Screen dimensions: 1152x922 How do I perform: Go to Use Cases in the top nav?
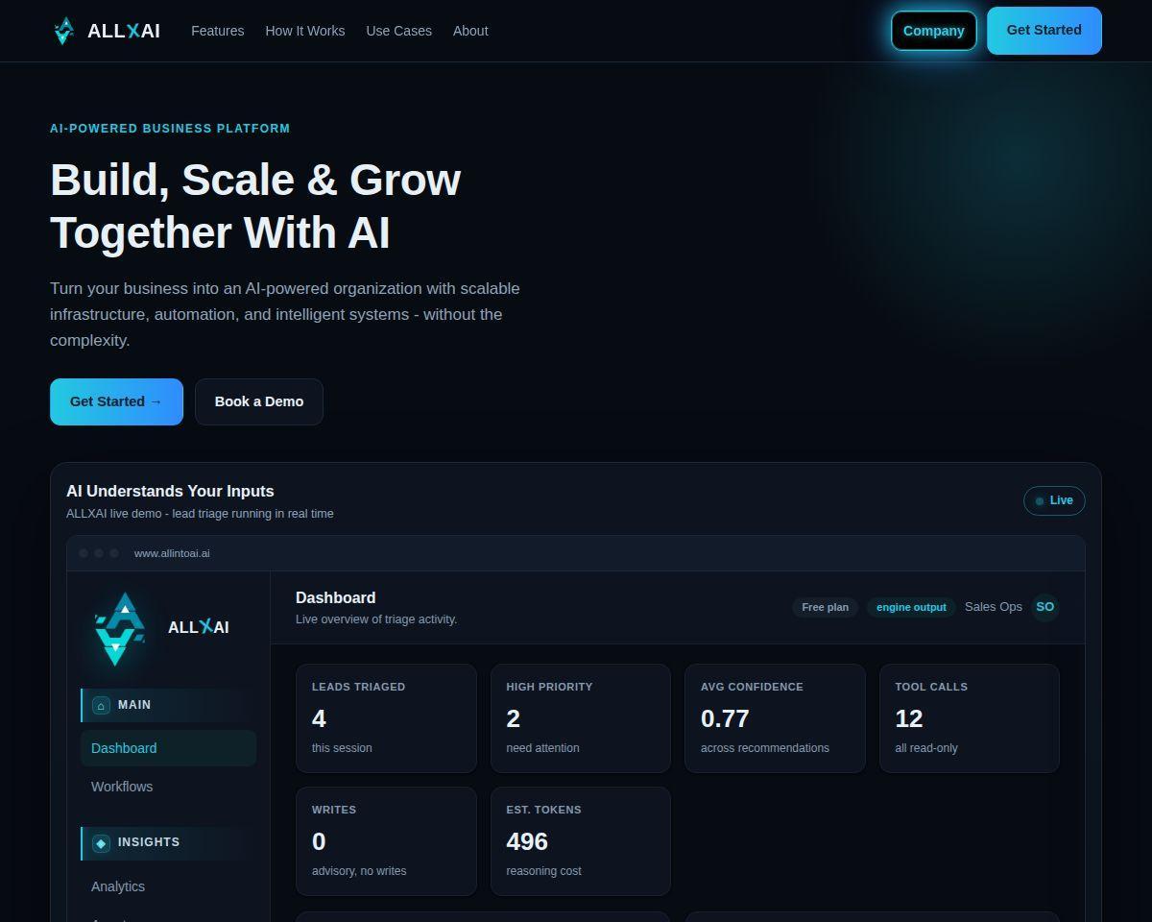(399, 31)
